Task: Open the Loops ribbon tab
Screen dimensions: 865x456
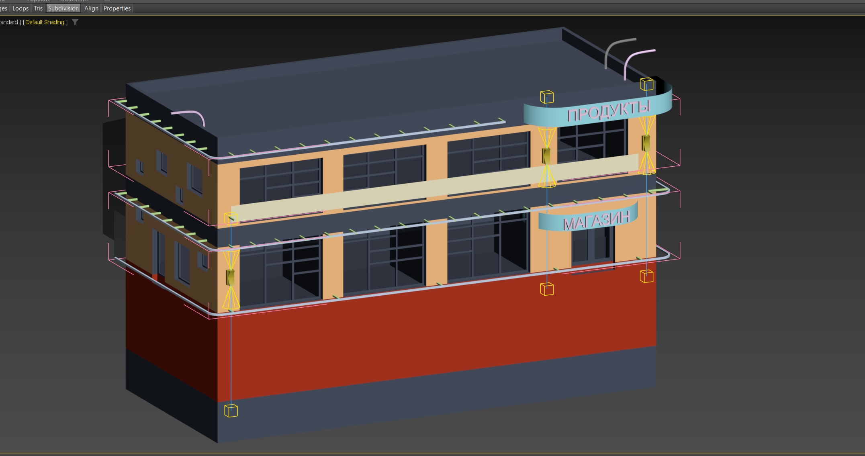Action: tap(20, 8)
